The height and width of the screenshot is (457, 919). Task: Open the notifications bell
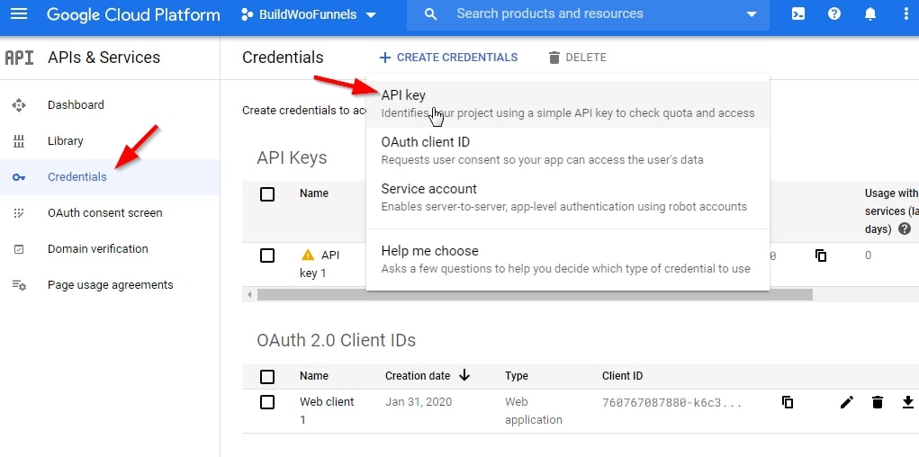(x=870, y=14)
